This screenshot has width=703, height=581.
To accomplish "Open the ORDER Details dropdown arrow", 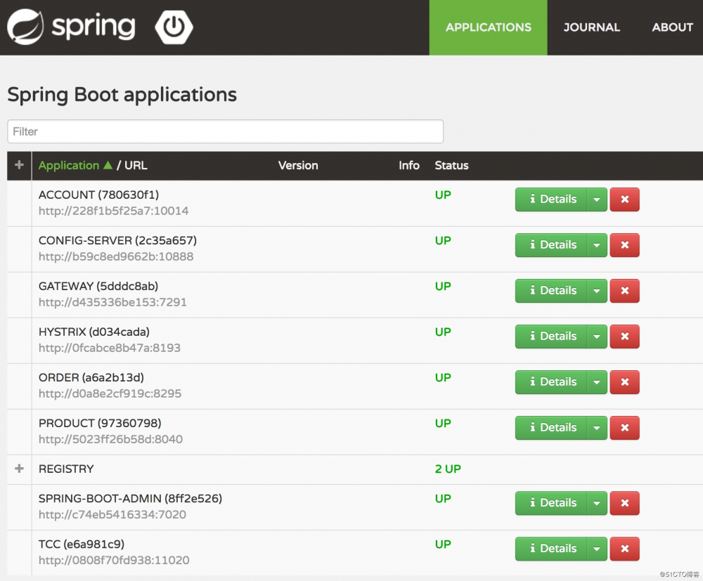I will (596, 382).
